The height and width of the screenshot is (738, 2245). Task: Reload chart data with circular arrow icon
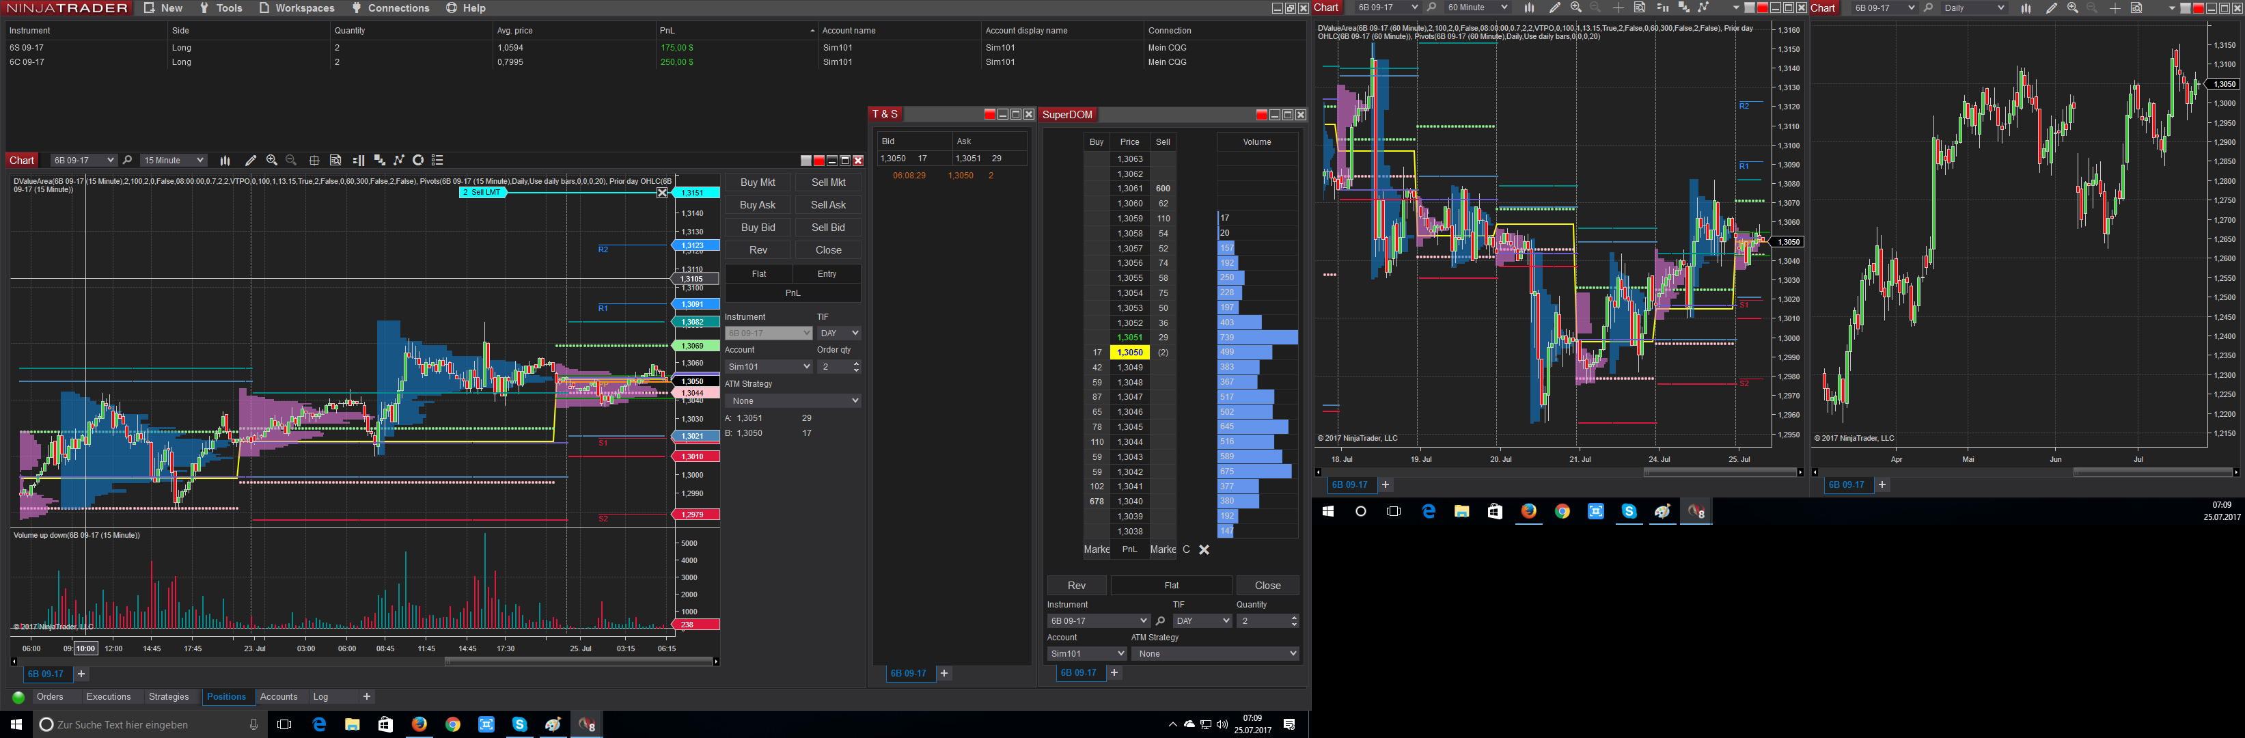pyautogui.click(x=418, y=161)
